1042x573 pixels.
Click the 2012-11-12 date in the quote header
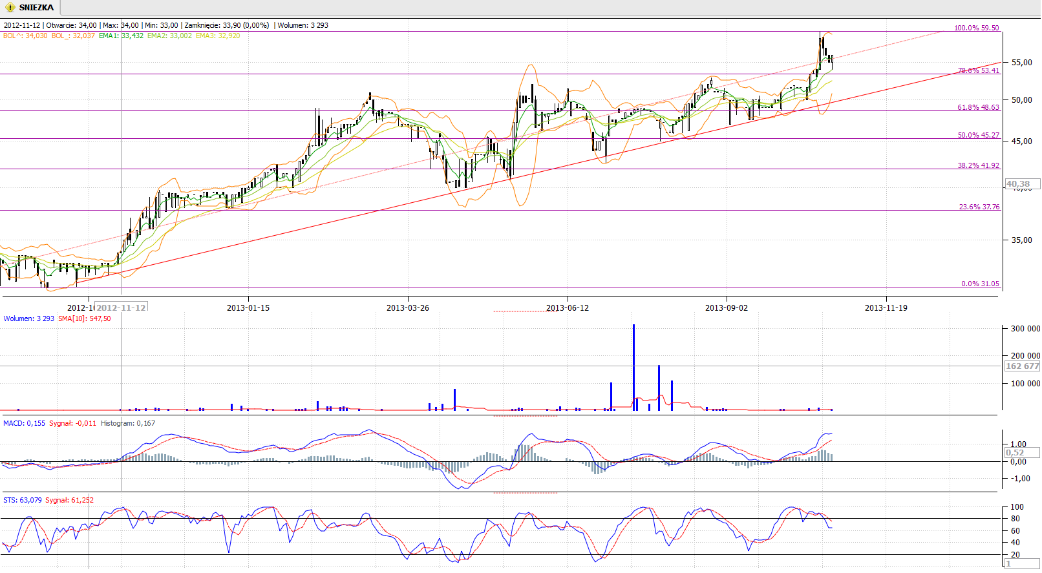point(22,25)
